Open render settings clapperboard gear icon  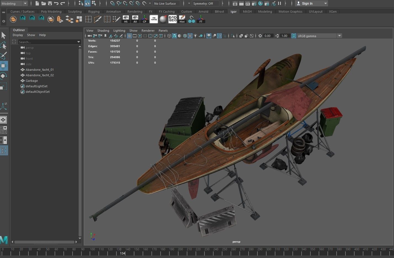(x=254, y=3)
